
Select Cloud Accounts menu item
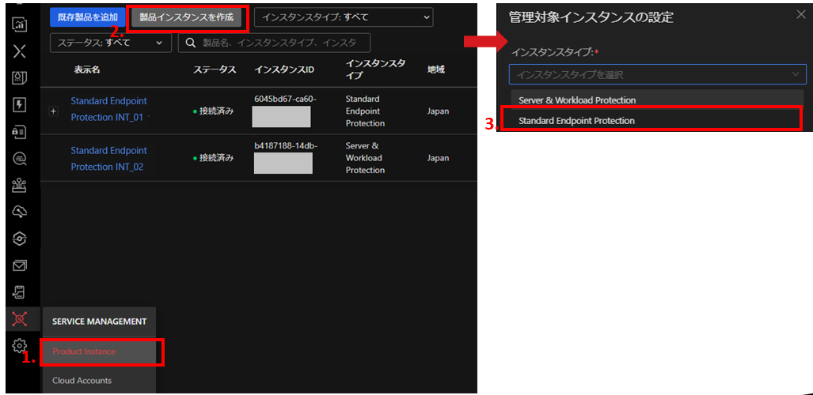[x=82, y=381]
